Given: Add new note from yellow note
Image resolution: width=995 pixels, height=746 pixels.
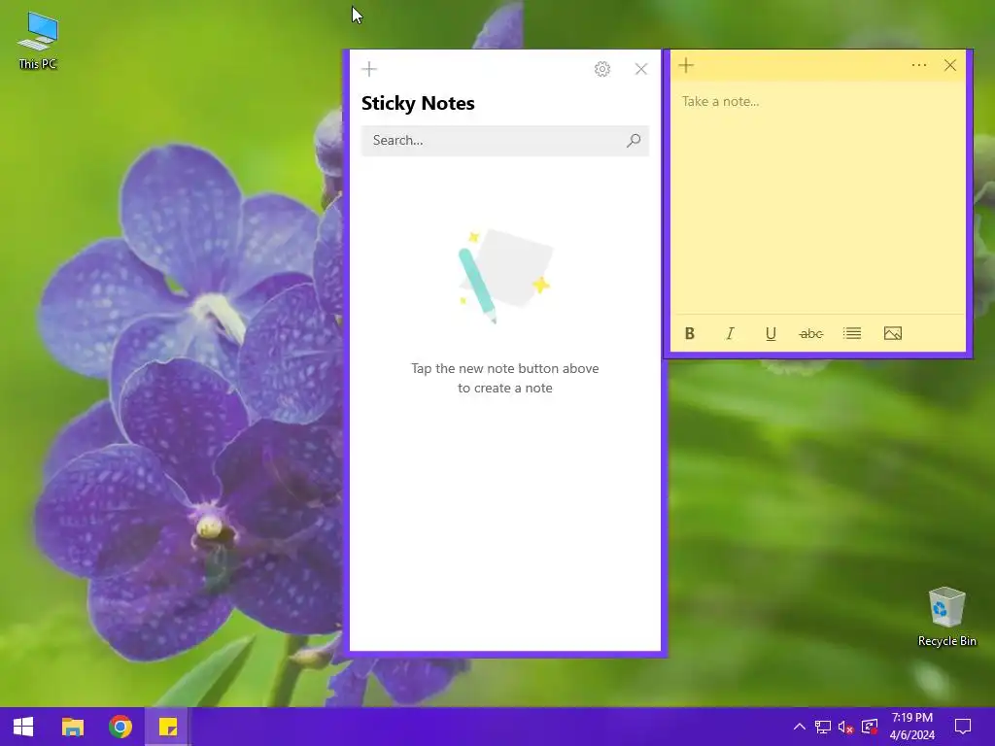Looking at the screenshot, I should pos(686,65).
